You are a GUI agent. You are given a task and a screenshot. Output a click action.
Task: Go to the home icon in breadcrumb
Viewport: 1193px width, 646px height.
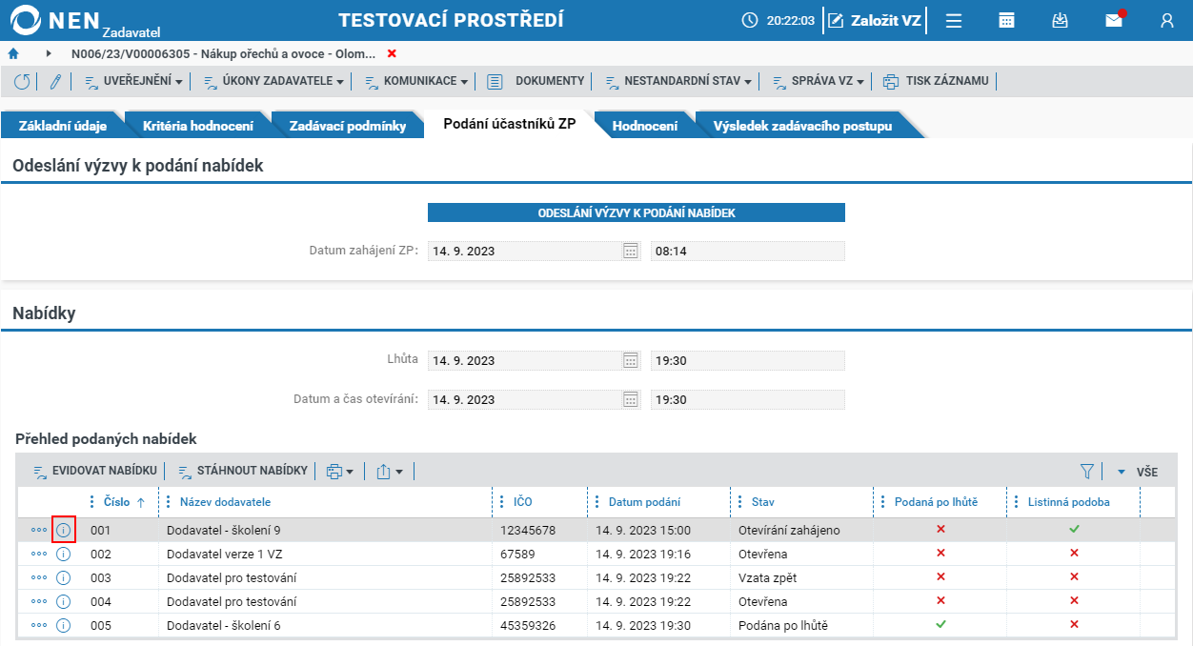tap(13, 53)
